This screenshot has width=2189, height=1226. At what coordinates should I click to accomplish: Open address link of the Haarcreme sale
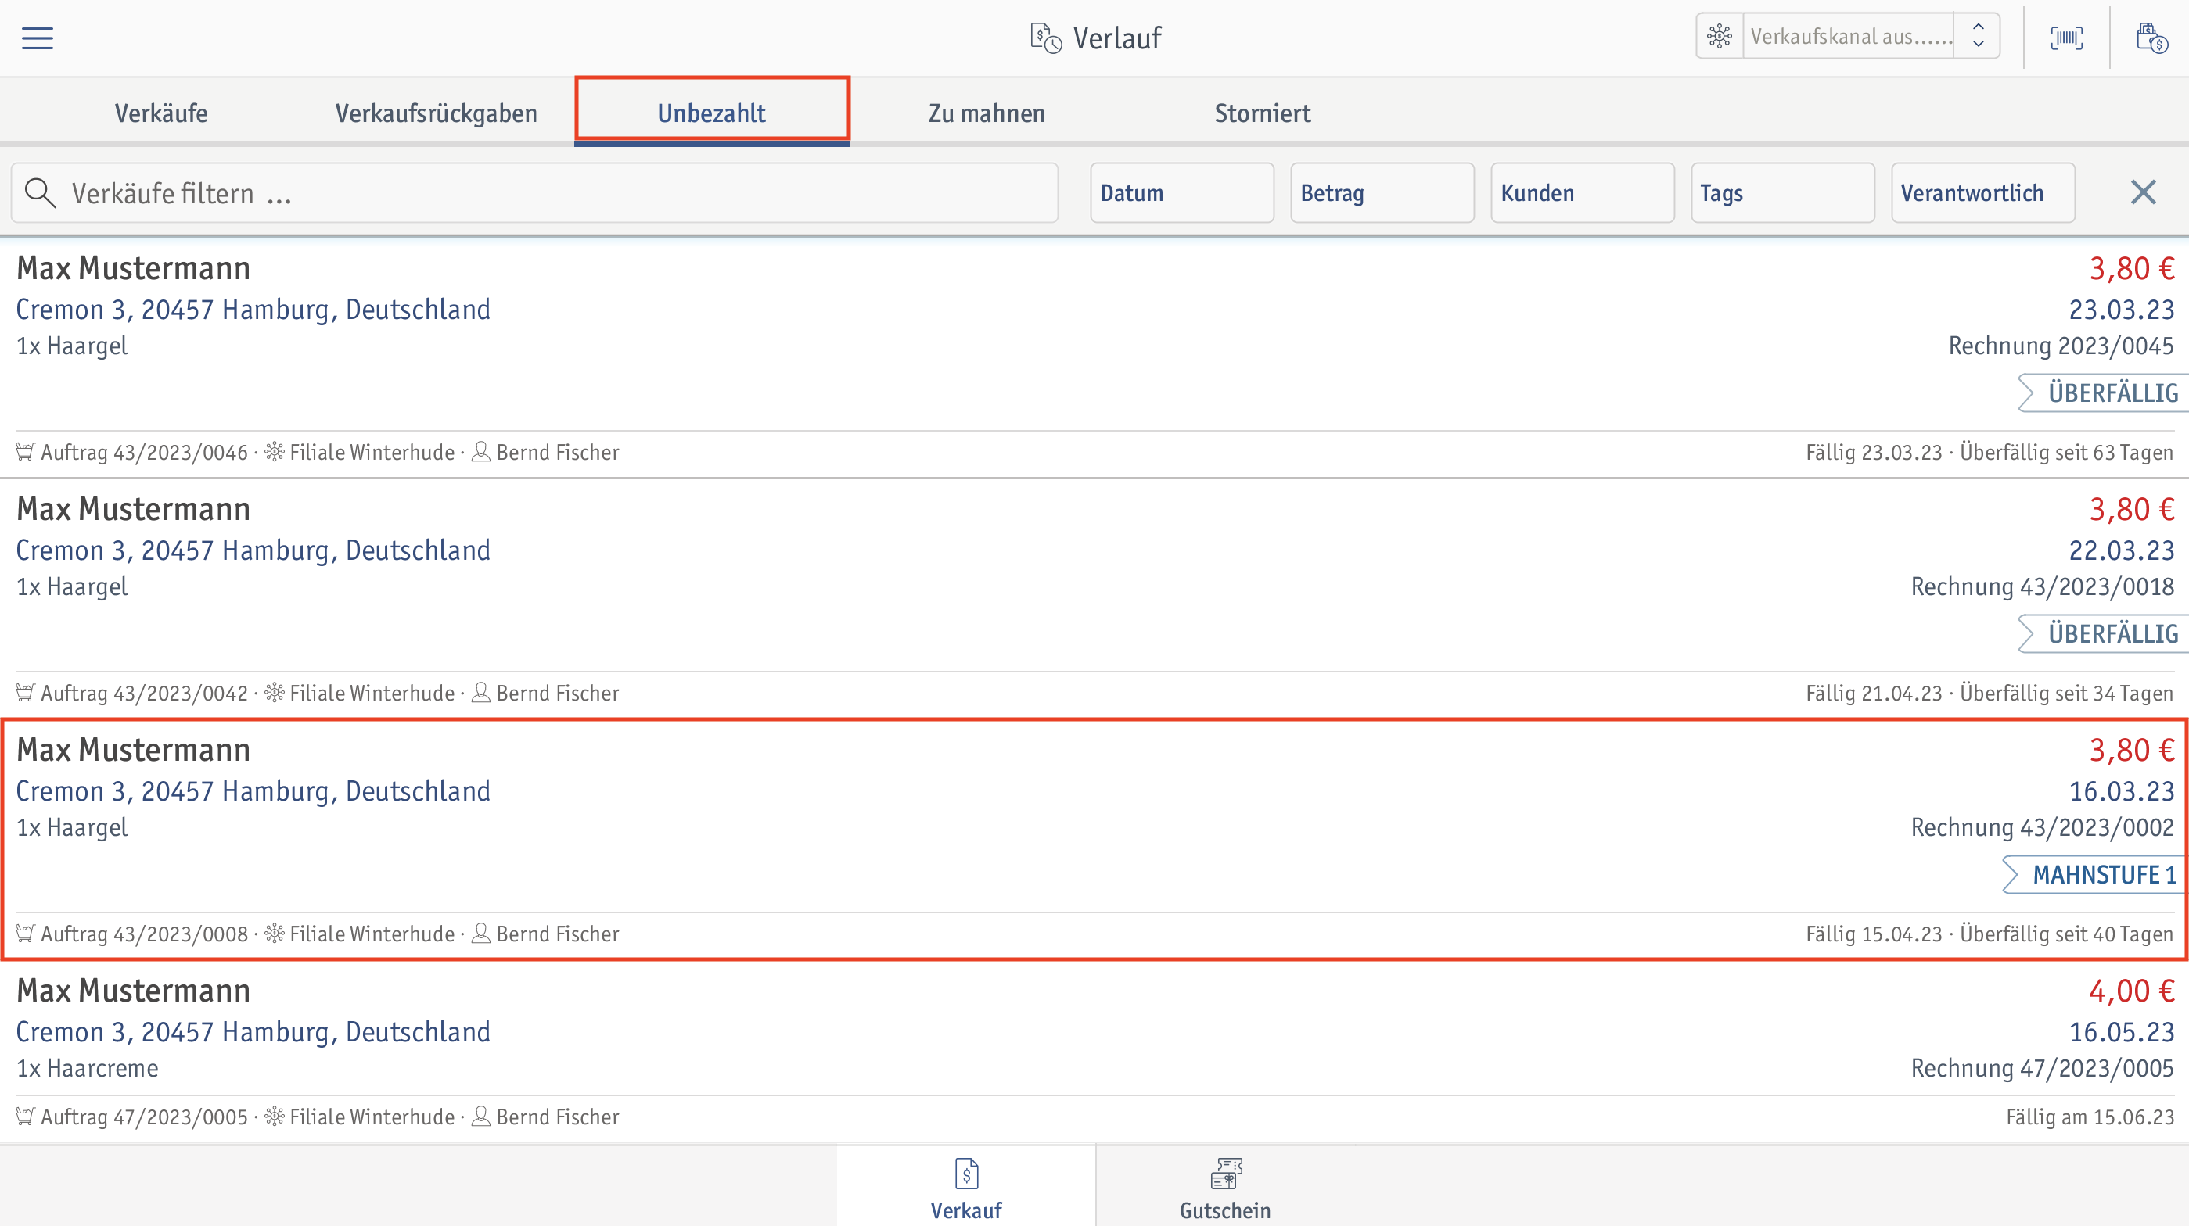click(x=253, y=1031)
